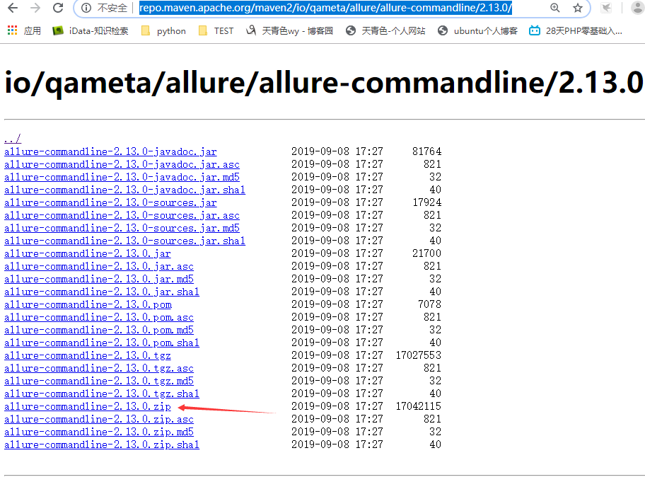The width and height of the screenshot is (645, 482).
Task: Click the file size 7078
Action: pos(430,304)
